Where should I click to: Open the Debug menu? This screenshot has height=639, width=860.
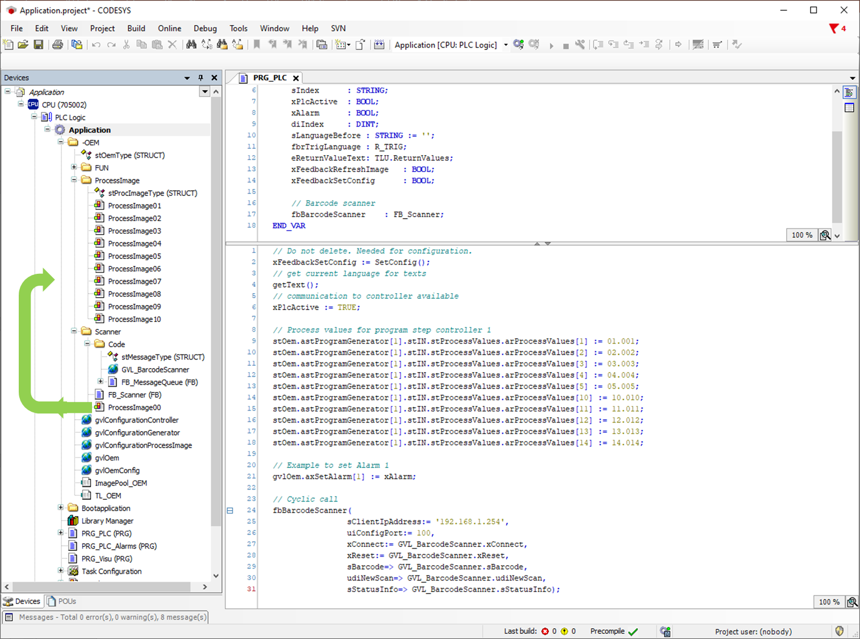[x=204, y=28]
